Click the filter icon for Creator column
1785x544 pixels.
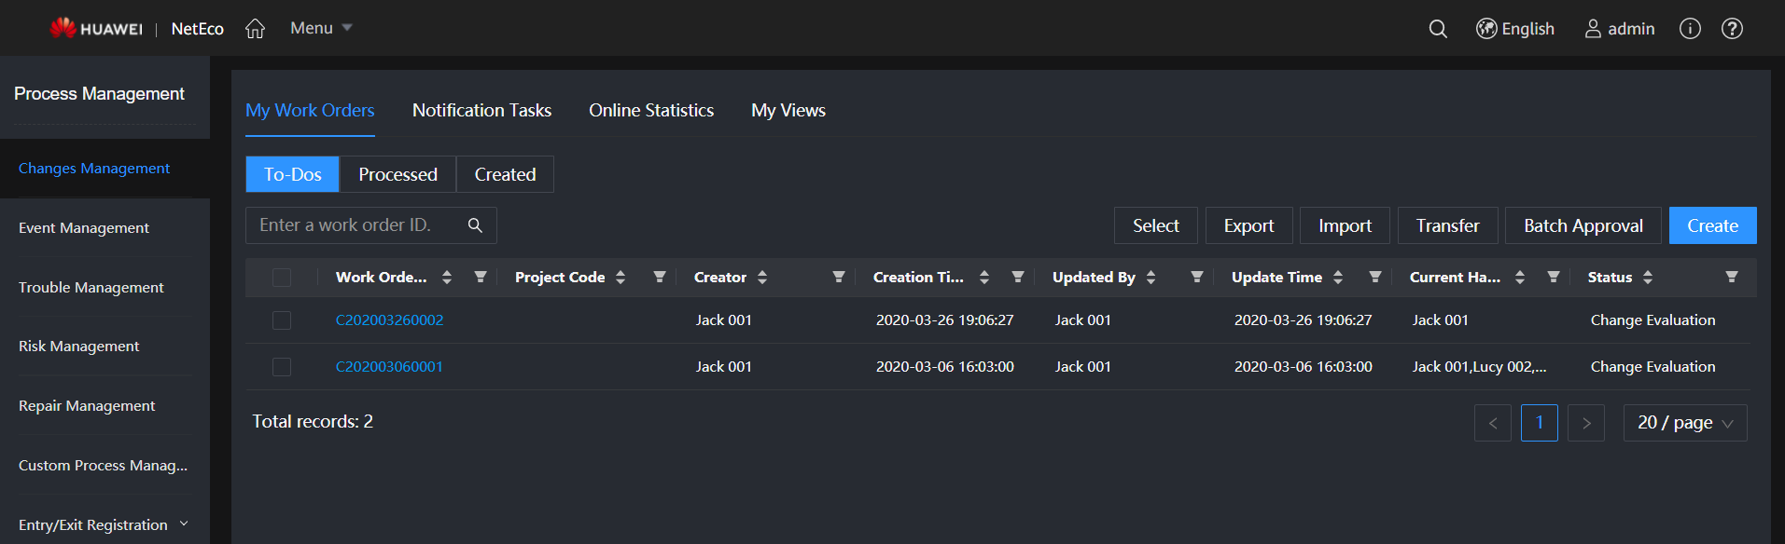point(838,277)
